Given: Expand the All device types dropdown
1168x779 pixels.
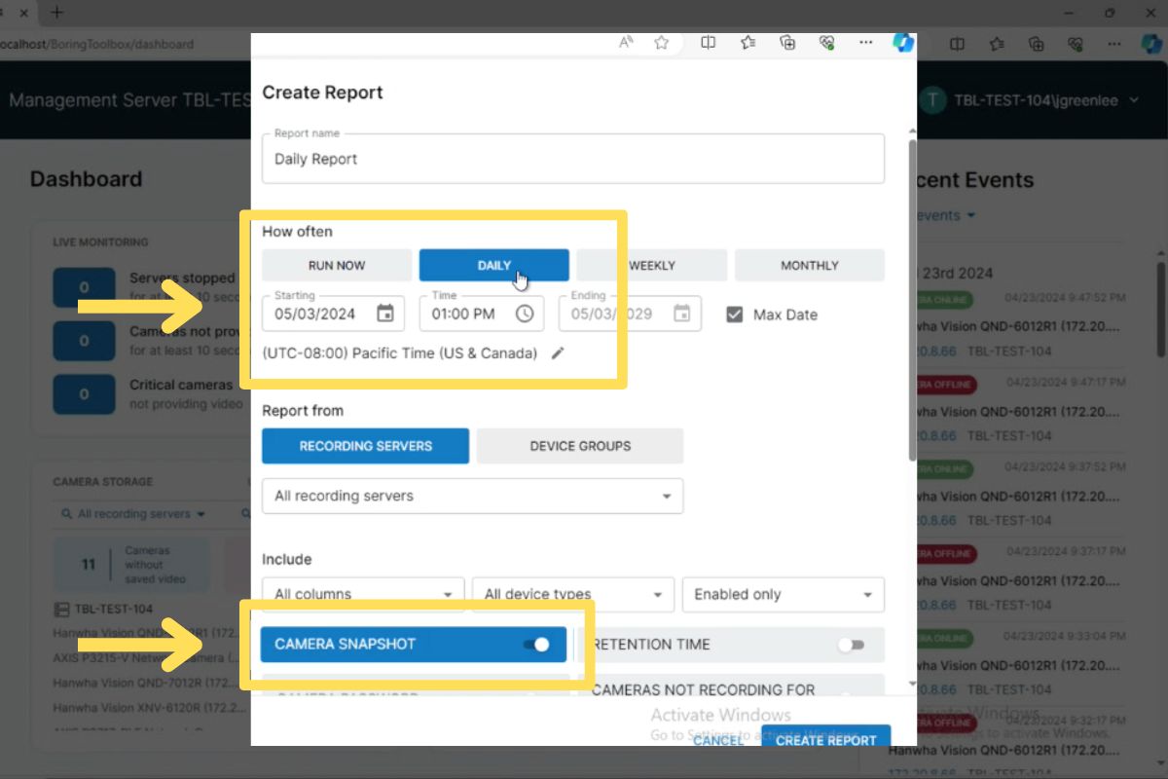Looking at the screenshot, I should click(572, 594).
